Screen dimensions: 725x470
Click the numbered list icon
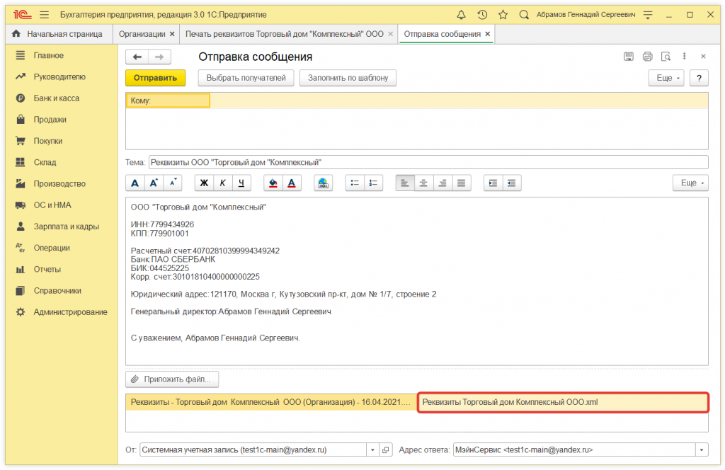tap(373, 183)
